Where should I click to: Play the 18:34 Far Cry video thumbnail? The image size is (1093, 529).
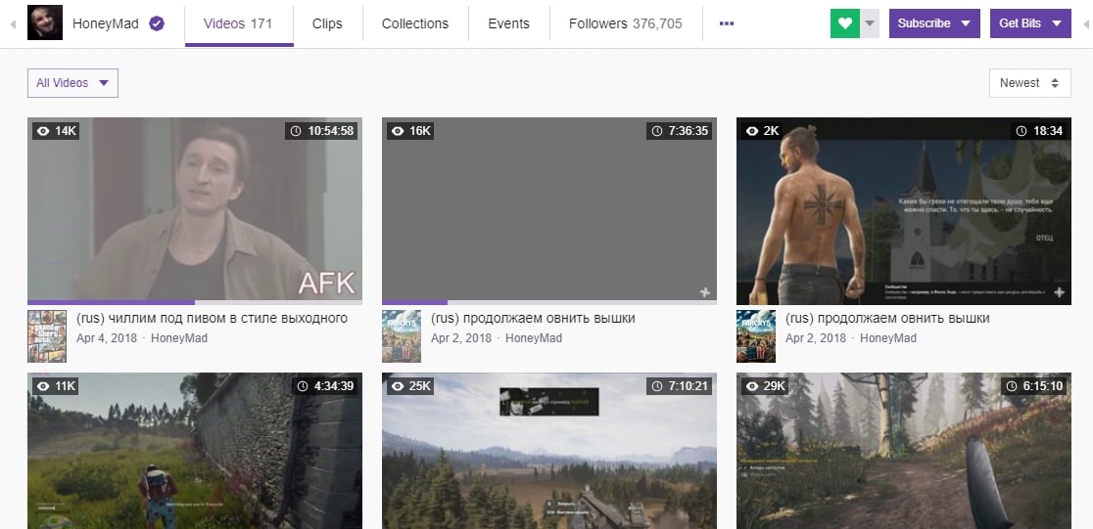click(x=903, y=211)
